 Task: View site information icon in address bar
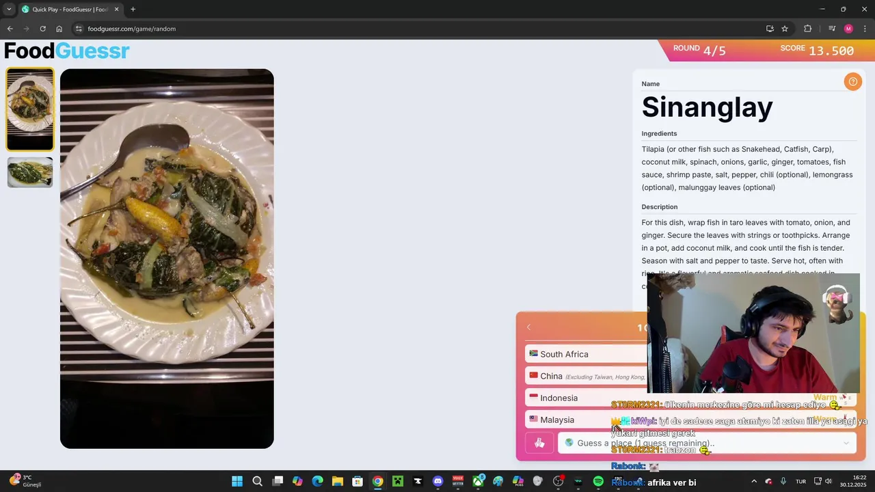tap(79, 29)
